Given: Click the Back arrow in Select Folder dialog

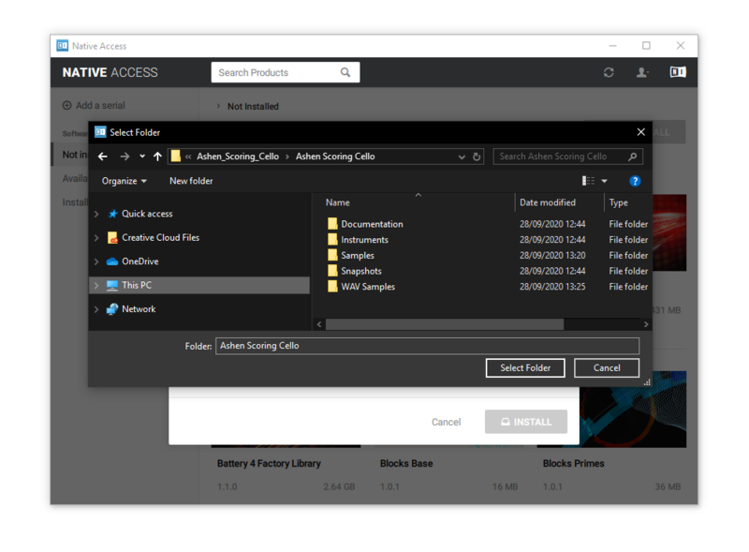Looking at the screenshot, I should (102, 157).
